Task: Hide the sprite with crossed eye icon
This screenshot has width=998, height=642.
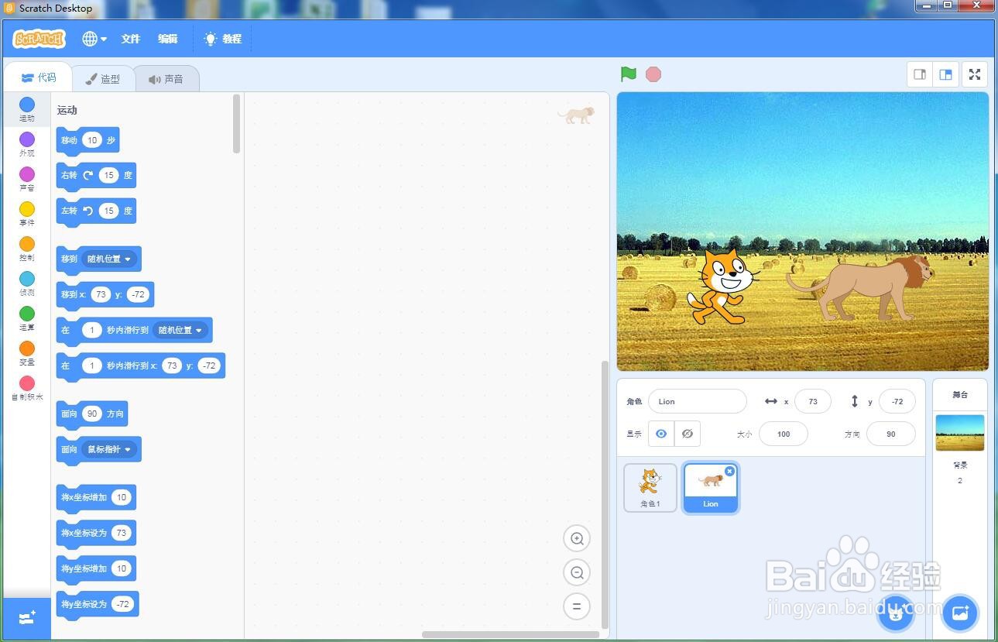Action: [688, 434]
